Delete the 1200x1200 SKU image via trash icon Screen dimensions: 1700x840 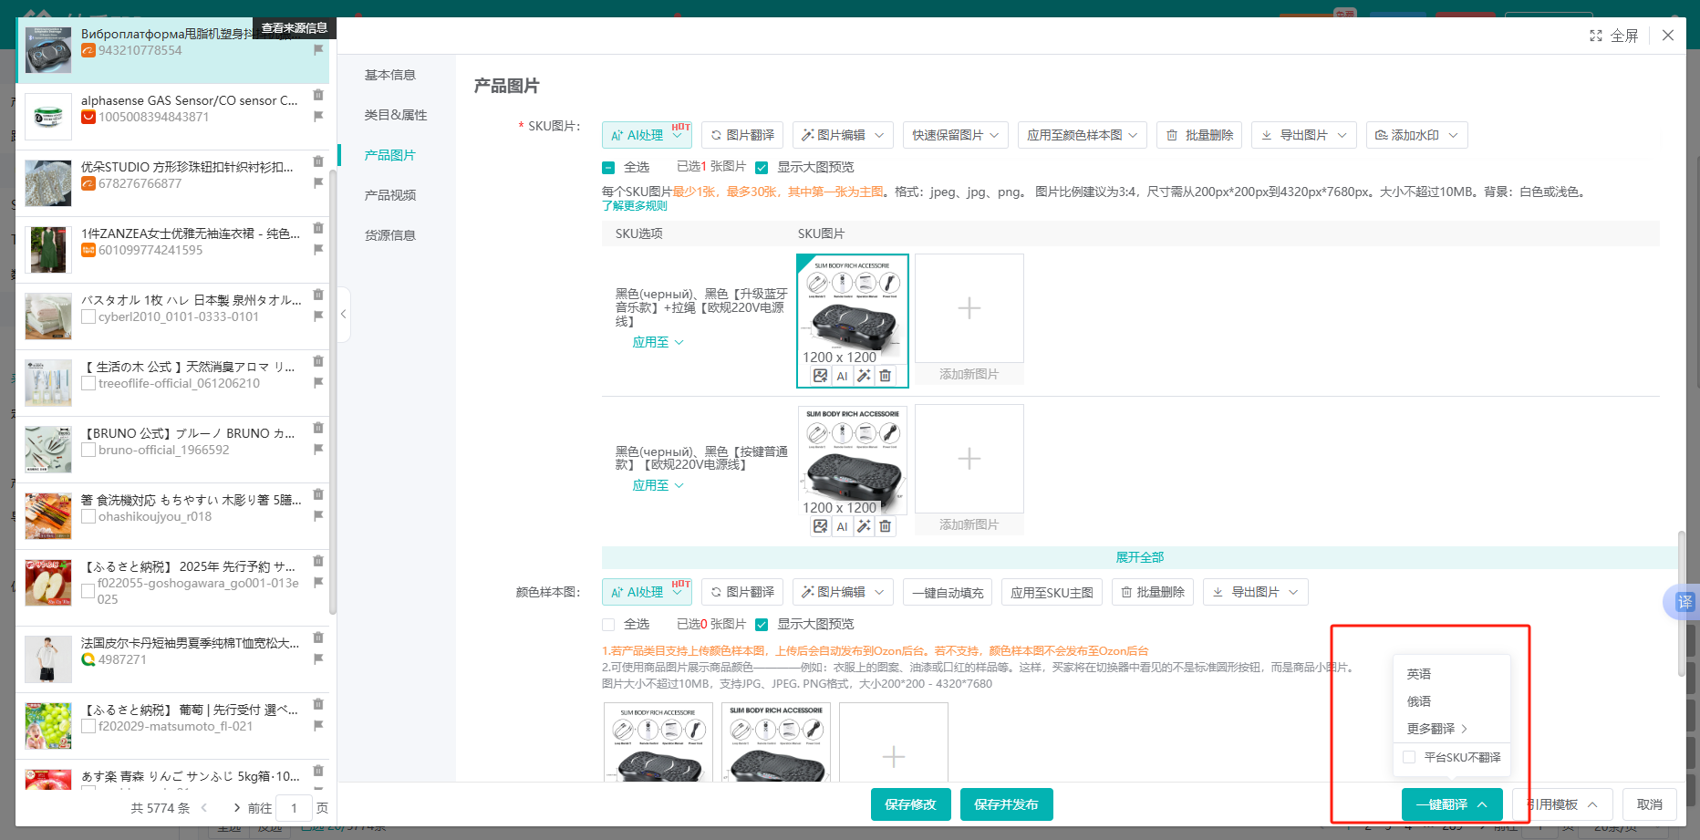pyautogui.click(x=885, y=375)
